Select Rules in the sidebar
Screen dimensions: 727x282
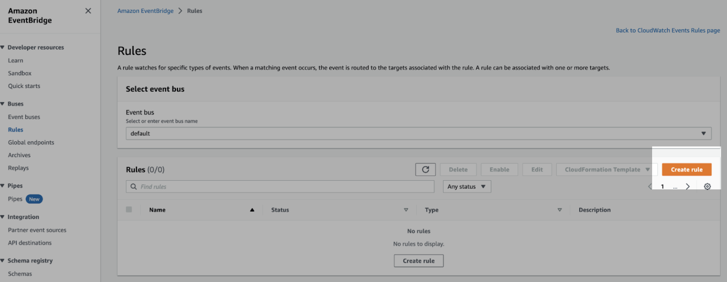pyautogui.click(x=16, y=130)
